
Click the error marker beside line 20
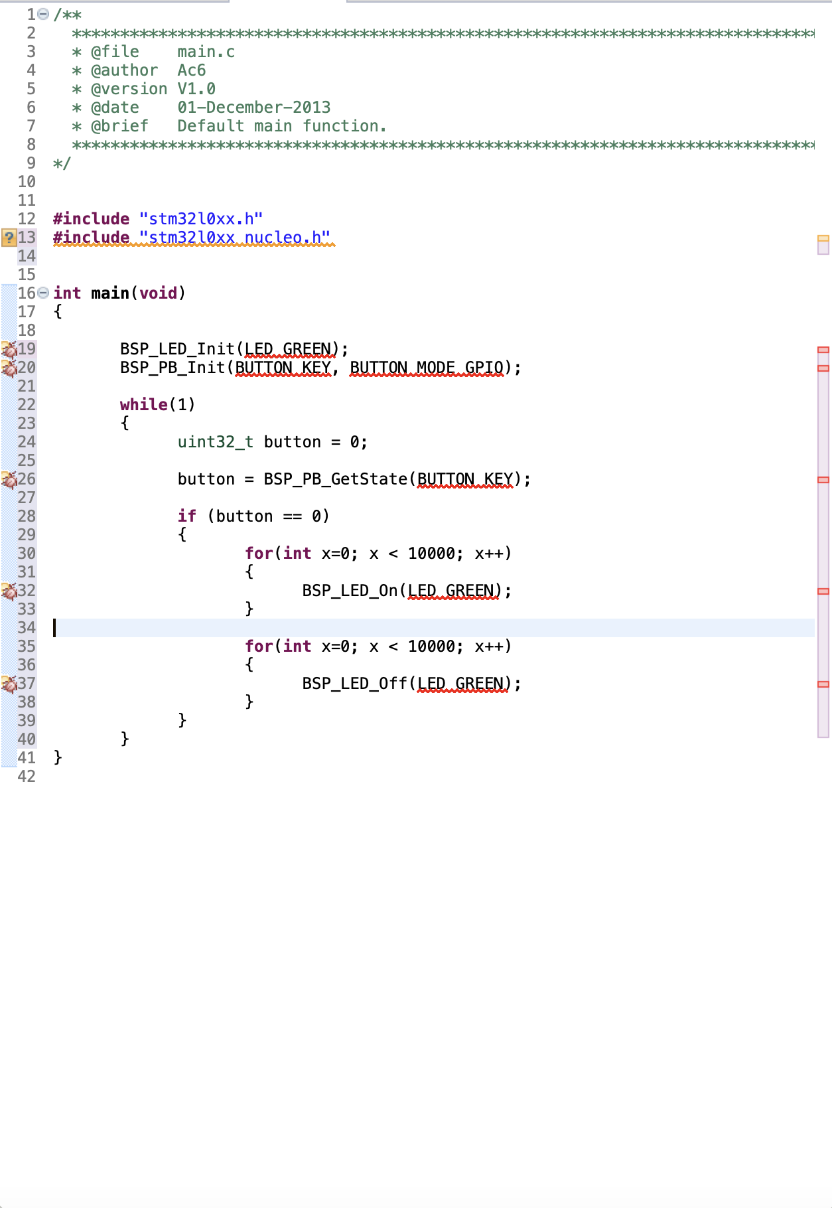click(9, 368)
